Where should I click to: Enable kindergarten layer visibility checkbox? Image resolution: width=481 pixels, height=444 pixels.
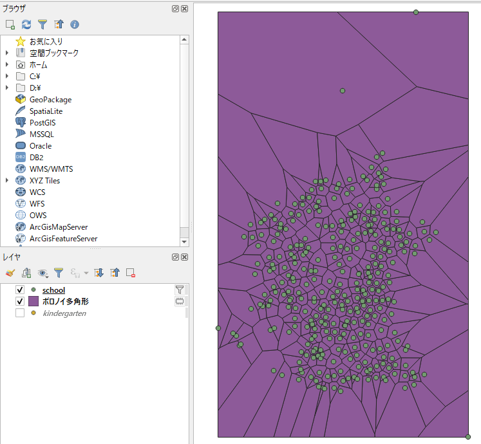point(20,313)
